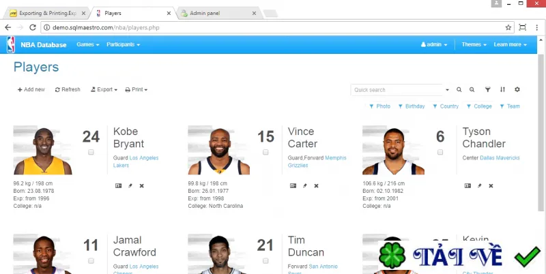View Tyson Chandler record card icon
546x274 pixels.
click(x=468, y=185)
